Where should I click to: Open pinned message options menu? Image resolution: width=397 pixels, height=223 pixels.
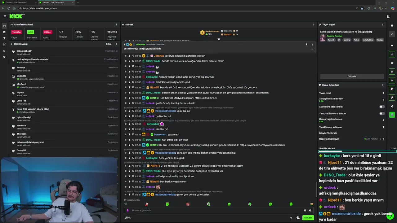pos(312,45)
